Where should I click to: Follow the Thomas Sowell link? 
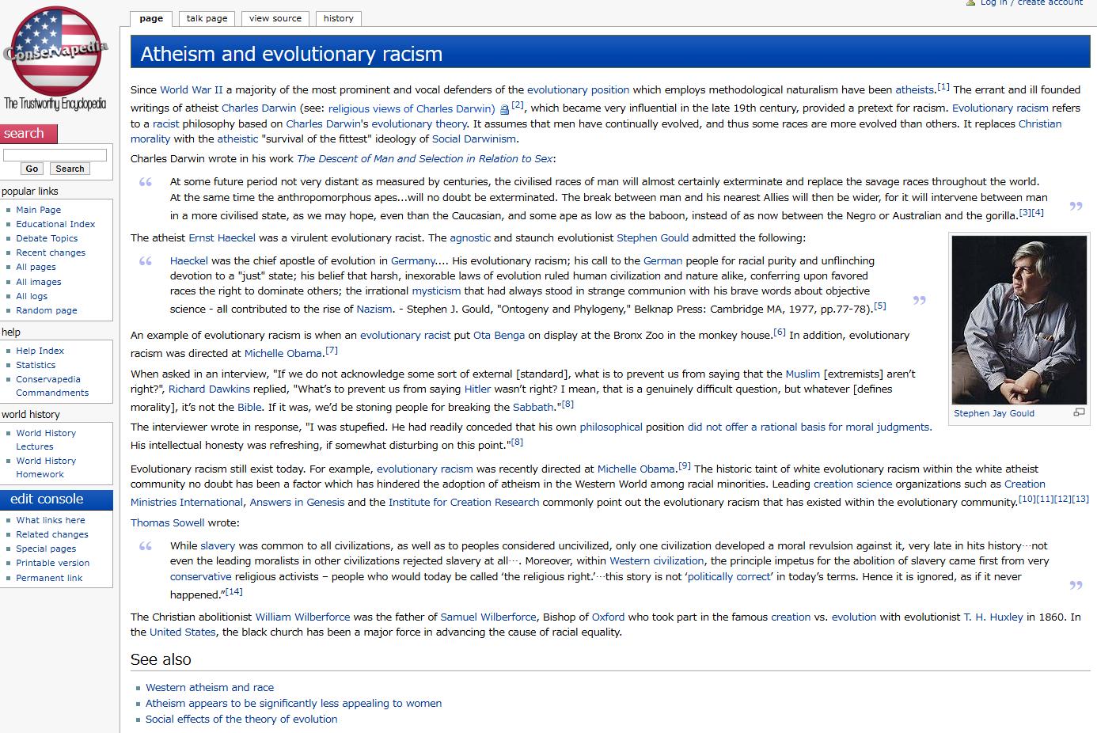(168, 523)
